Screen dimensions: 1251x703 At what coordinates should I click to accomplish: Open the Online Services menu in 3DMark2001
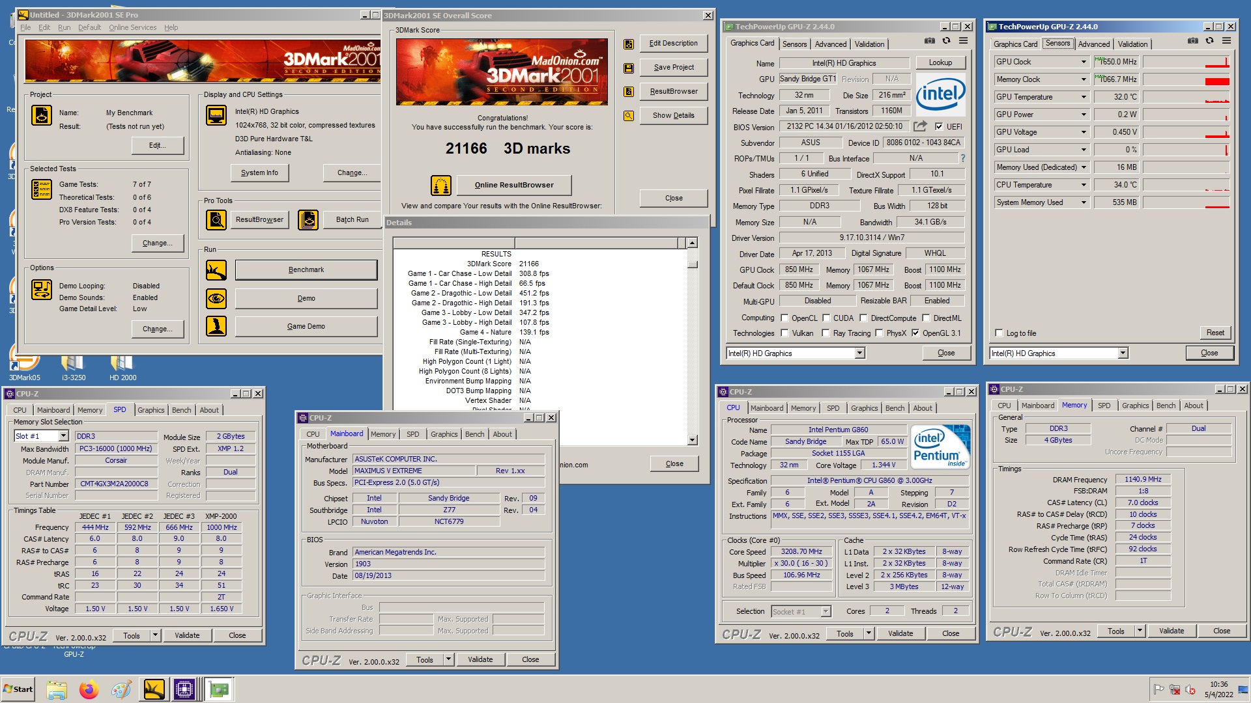[132, 28]
